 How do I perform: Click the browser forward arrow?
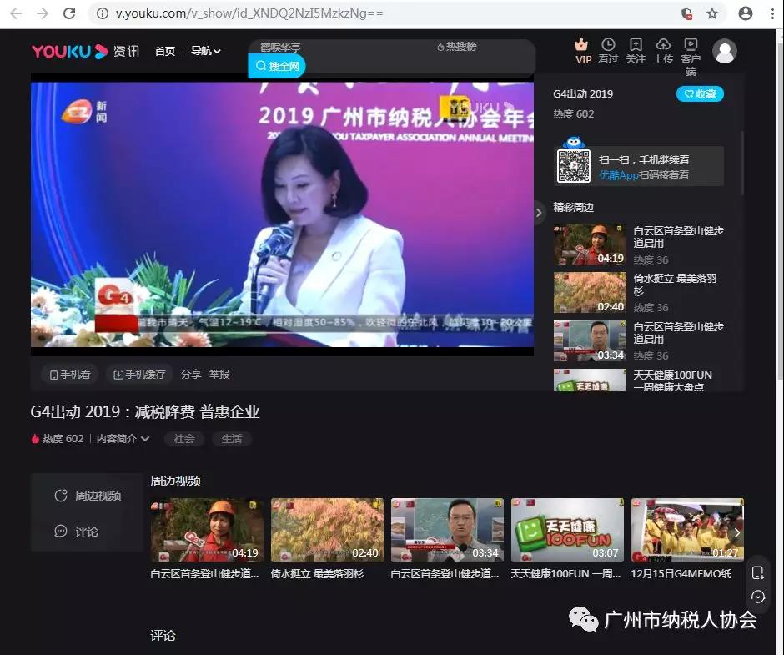pyautogui.click(x=43, y=13)
